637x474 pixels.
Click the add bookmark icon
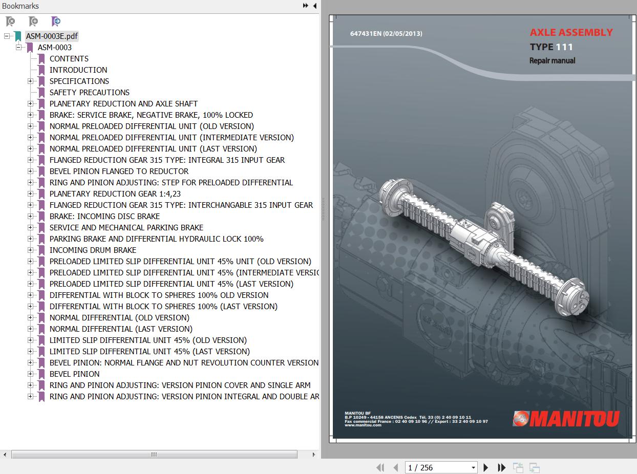(33, 21)
